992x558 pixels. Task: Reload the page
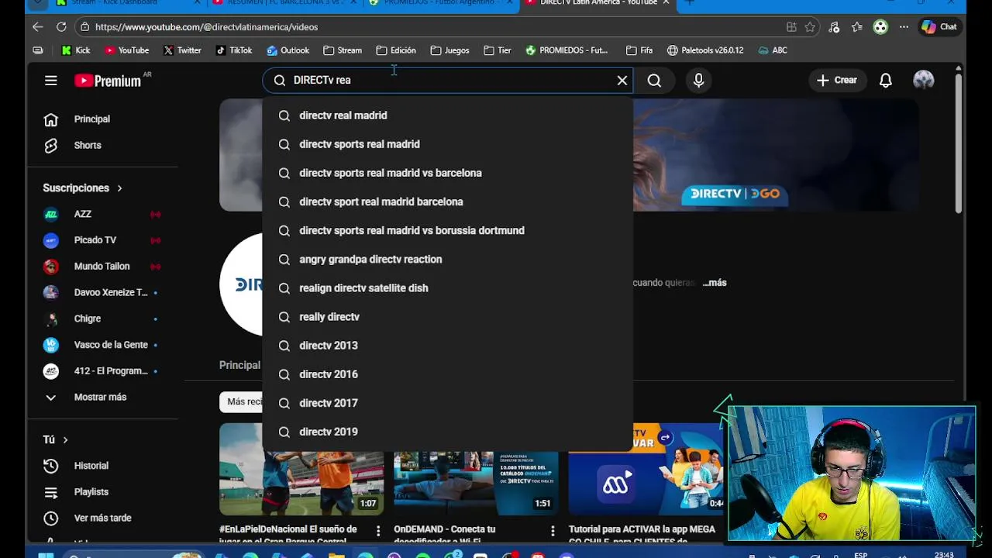coord(61,27)
